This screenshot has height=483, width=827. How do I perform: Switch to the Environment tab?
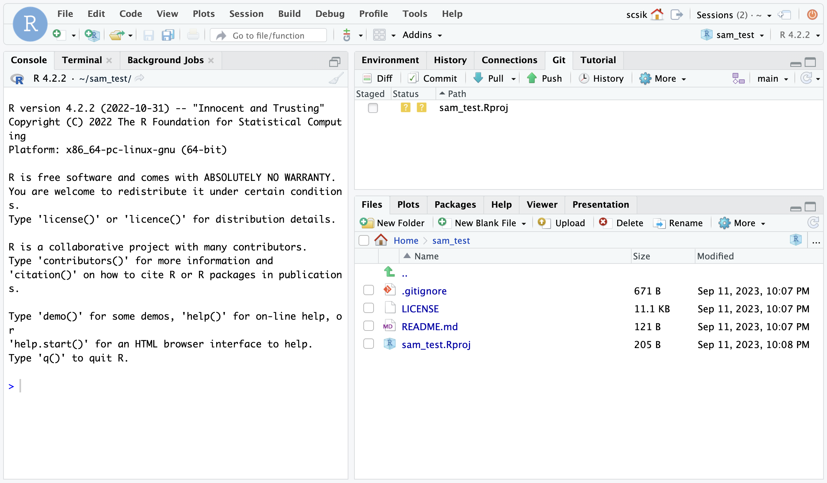click(390, 60)
